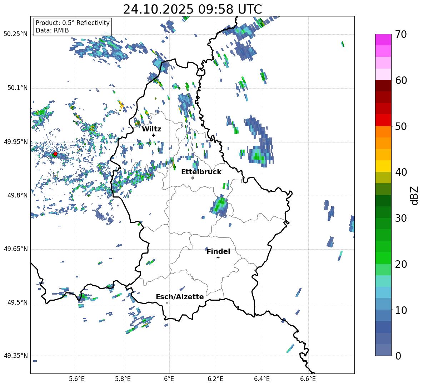Click the colorbar tick label 20

click(x=401, y=264)
